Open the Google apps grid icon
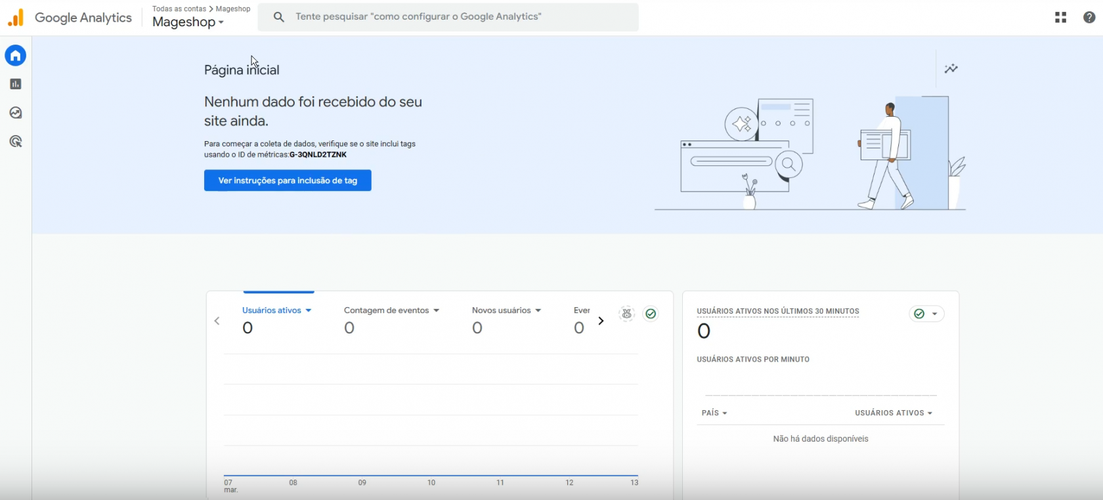 tap(1060, 18)
